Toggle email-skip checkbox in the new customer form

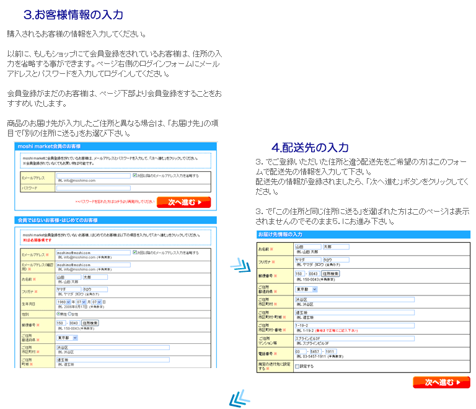134,253
